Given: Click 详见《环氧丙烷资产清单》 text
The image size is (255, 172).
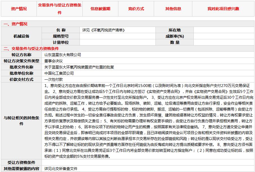Looking at the screenshot, I should click(103, 30).
